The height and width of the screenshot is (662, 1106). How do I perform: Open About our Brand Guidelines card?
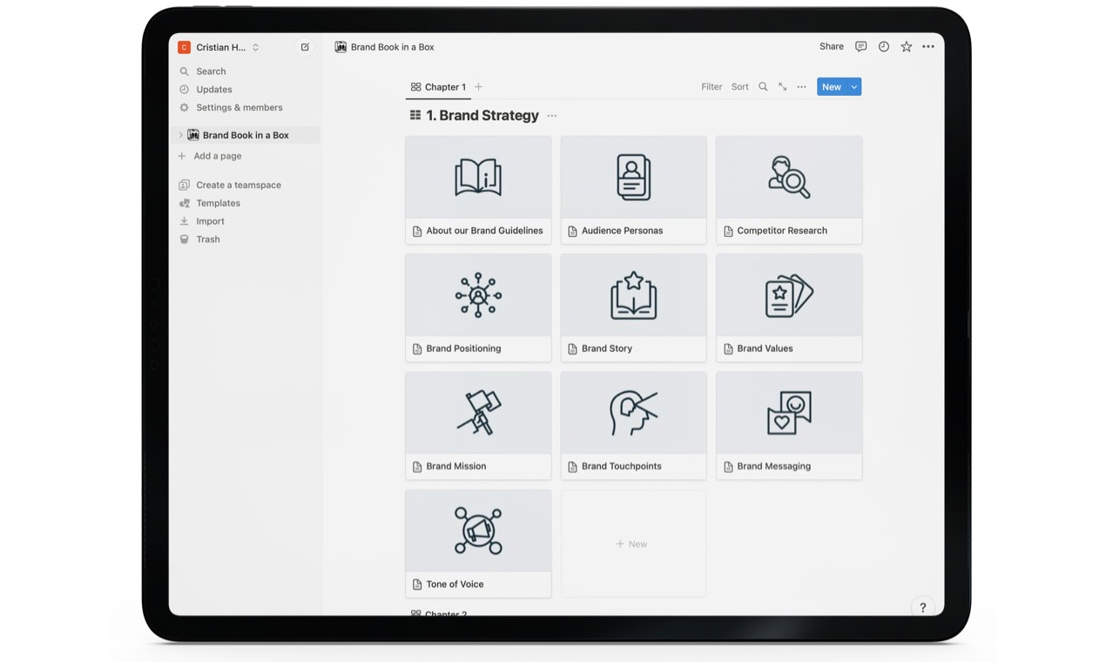478,190
